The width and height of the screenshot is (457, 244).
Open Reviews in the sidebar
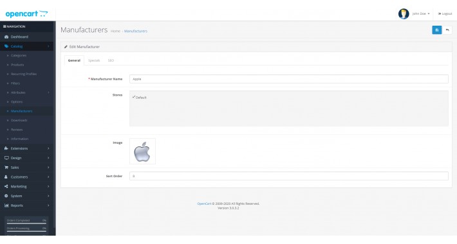pos(17,130)
